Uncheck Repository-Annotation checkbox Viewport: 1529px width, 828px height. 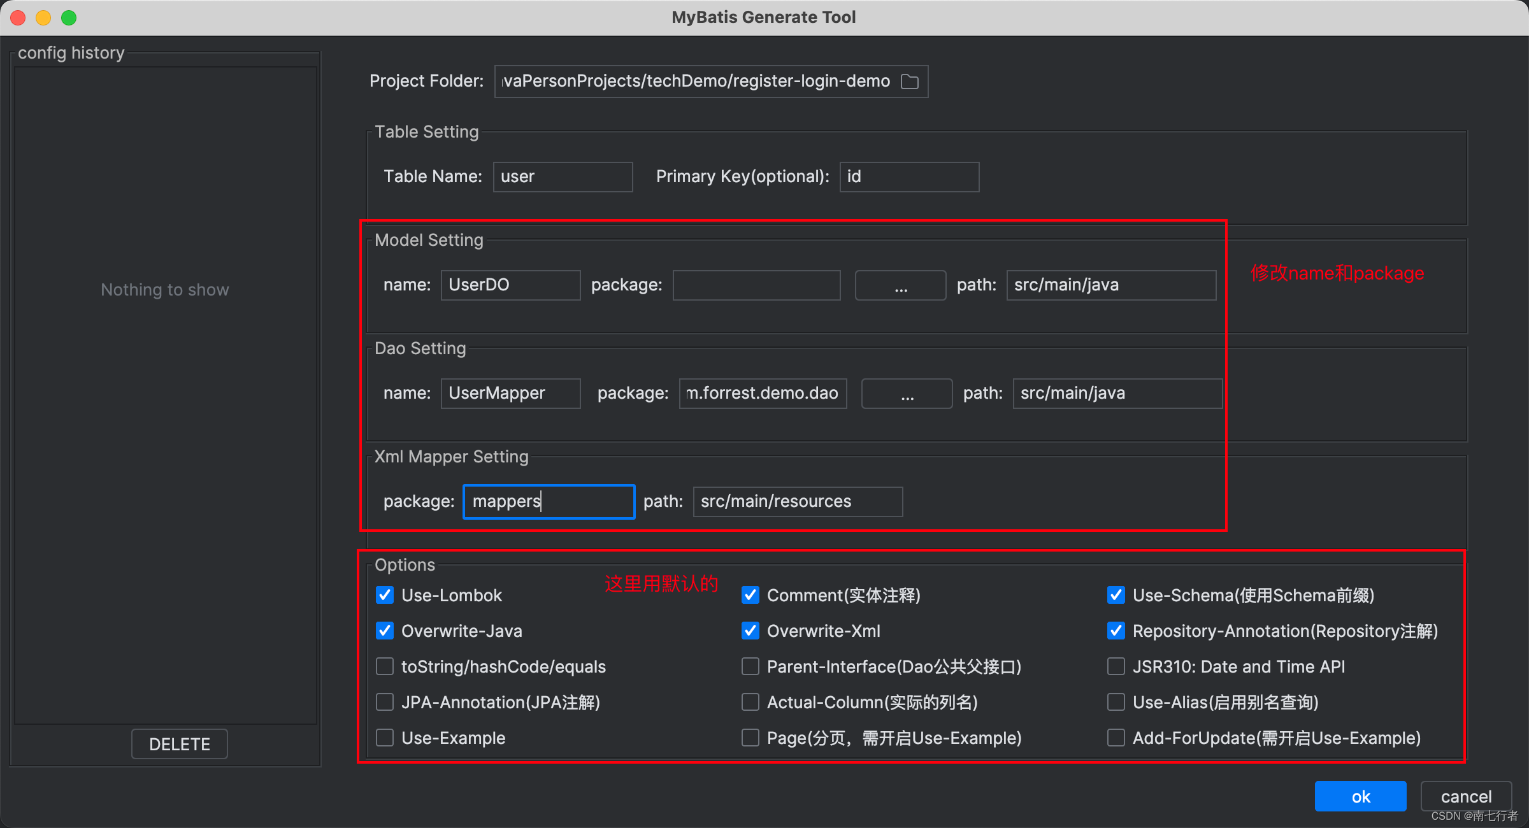tap(1116, 631)
